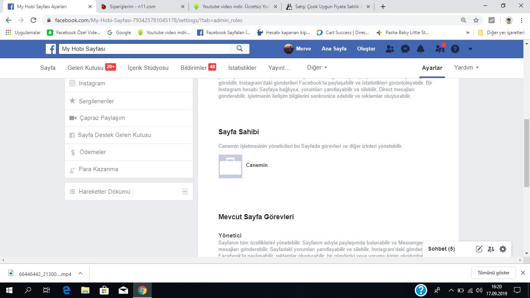Image resolution: width=530 pixels, height=298 pixels.
Task: Click the Tümünü göster button
Action: click(x=494, y=273)
